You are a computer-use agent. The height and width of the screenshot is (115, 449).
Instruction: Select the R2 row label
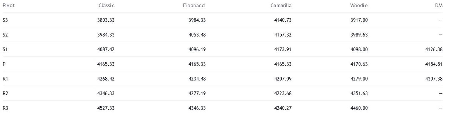pos(5,93)
